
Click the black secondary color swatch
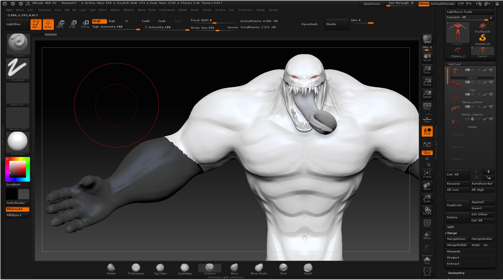(x=11, y=194)
